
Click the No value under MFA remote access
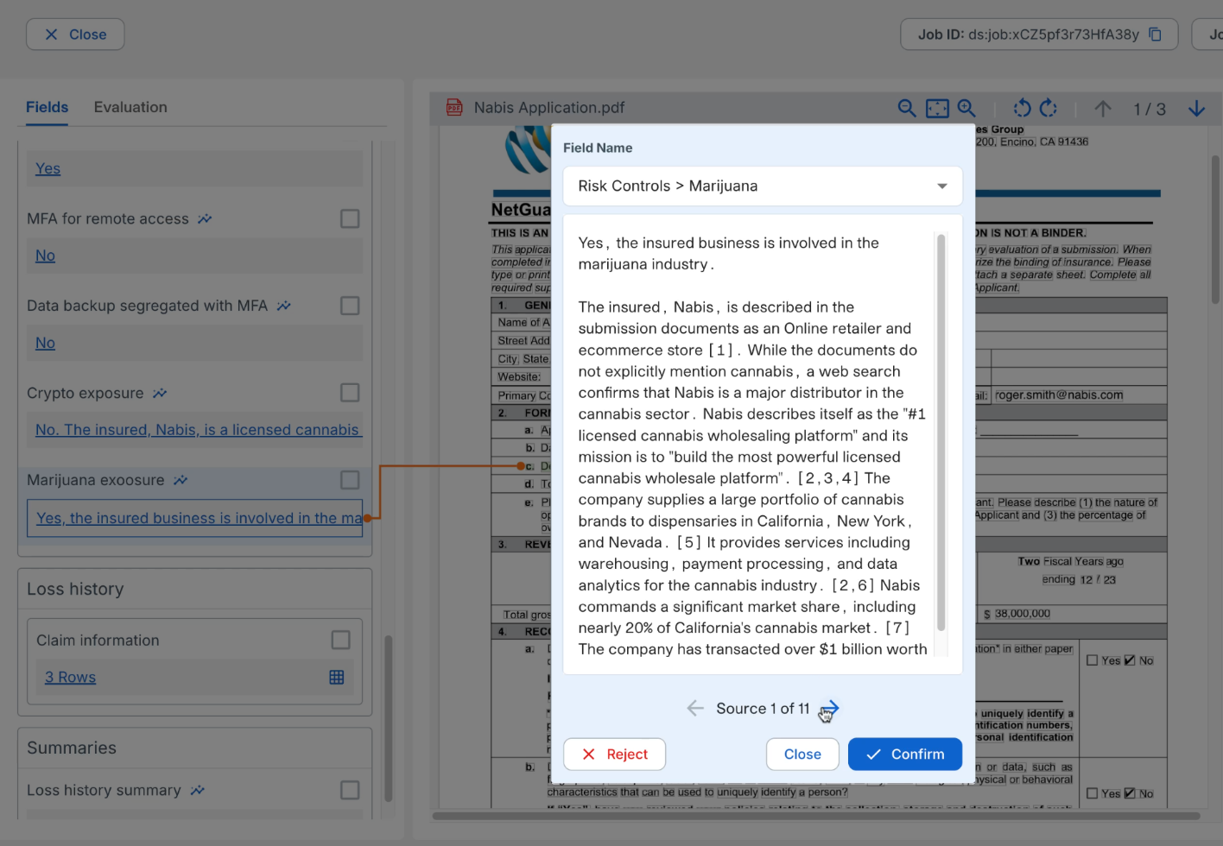45,256
